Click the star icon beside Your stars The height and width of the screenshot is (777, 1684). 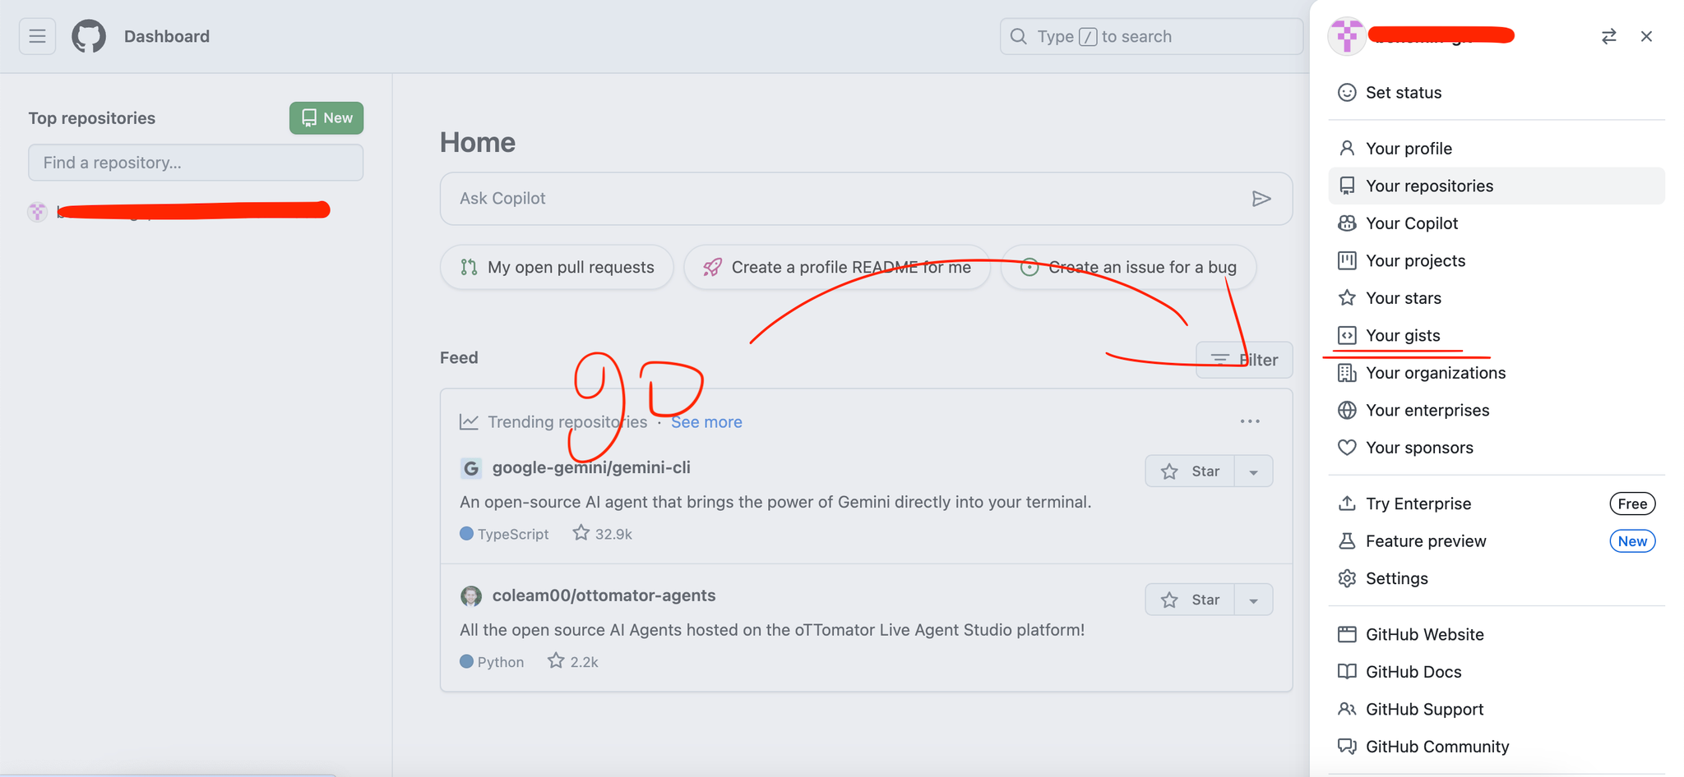(1347, 297)
